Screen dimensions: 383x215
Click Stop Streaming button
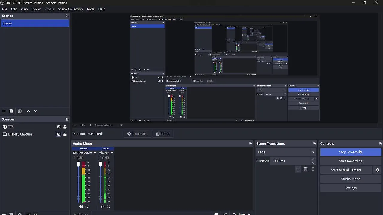(x=351, y=152)
